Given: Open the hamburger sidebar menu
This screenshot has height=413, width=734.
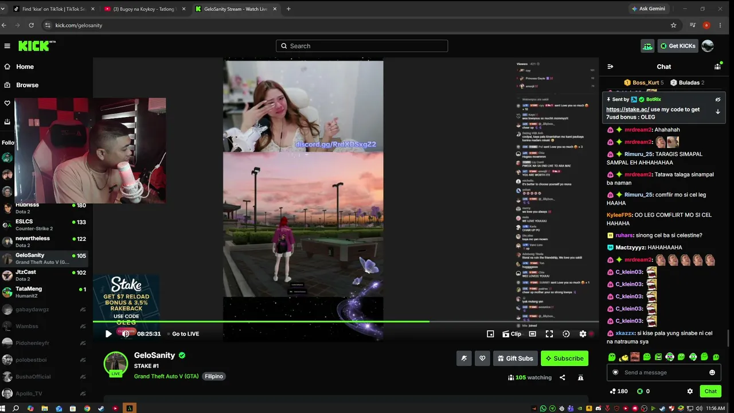Looking at the screenshot, I should 7,46.
